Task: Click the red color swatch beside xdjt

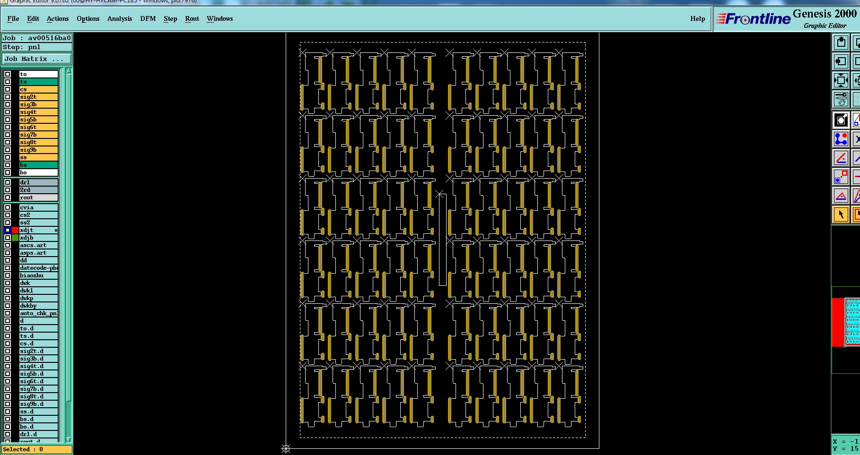Action: 15,230
